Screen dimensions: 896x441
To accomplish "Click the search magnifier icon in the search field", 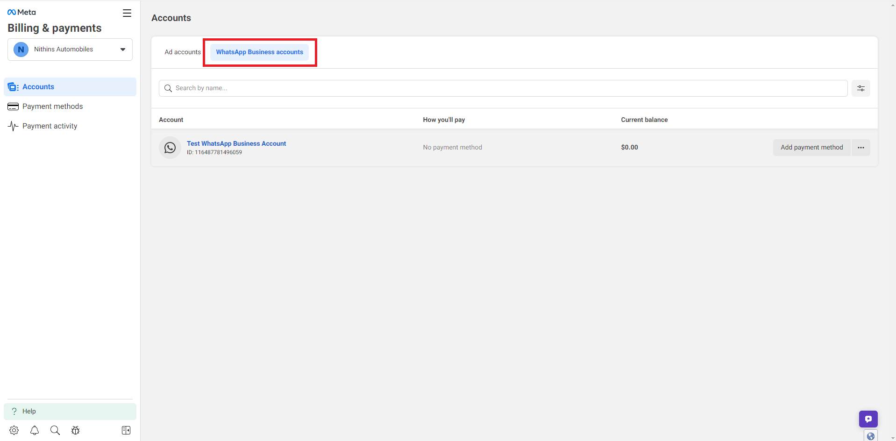I will (168, 88).
